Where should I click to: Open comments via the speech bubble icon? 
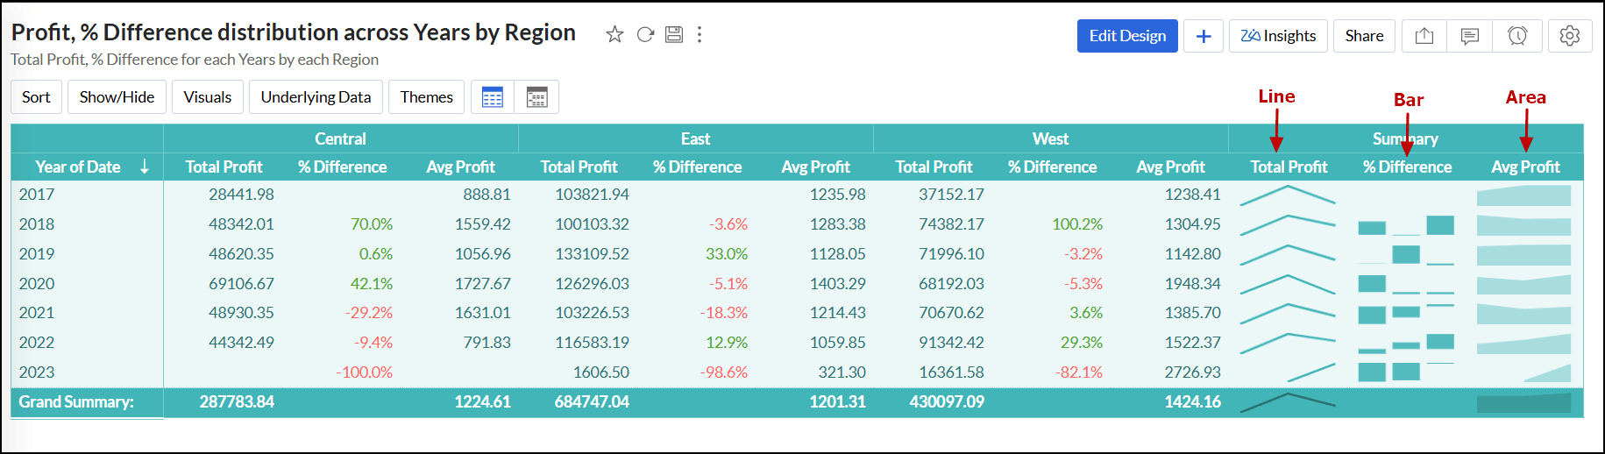(1470, 36)
